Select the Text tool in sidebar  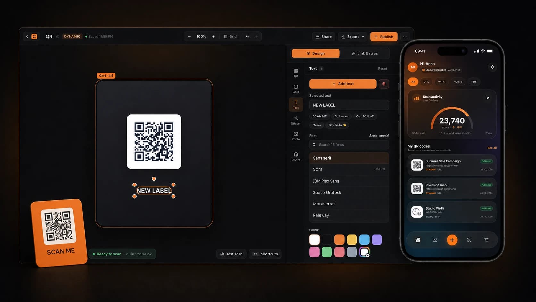pyautogui.click(x=296, y=105)
